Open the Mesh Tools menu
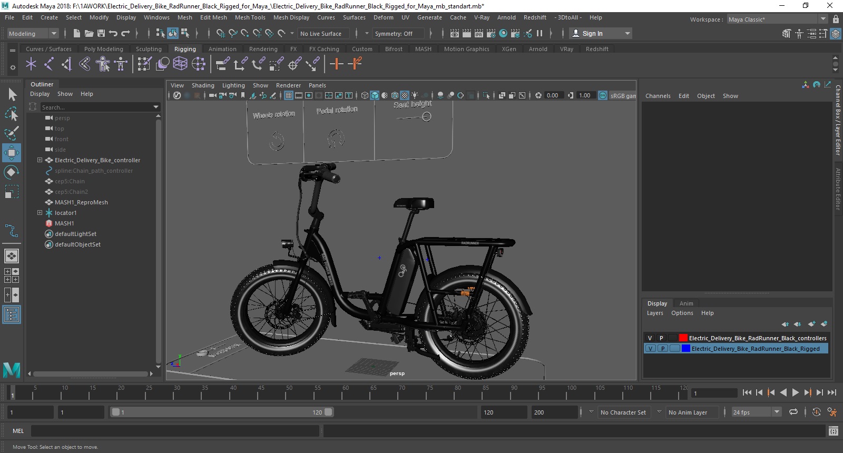 pyautogui.click(x=250, y=17)
